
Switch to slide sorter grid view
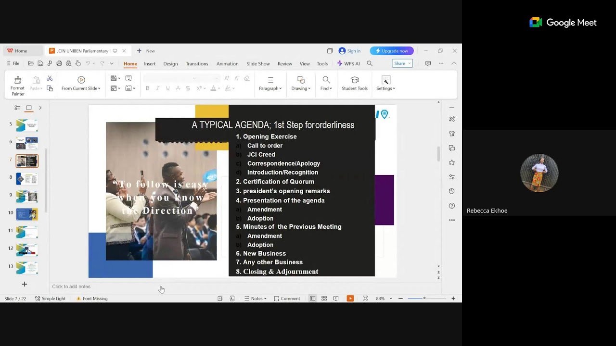click(324, 298)
